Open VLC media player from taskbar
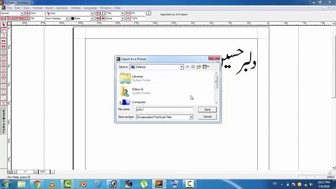Viewport: 336px width, 189px height. tap(52, 184)
